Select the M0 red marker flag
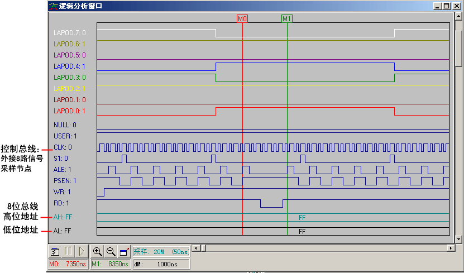The width and height of the screenshot is (464, 273). [242, 18]
